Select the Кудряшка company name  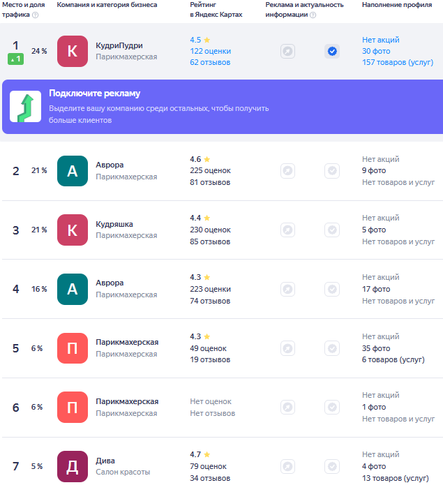114,224
